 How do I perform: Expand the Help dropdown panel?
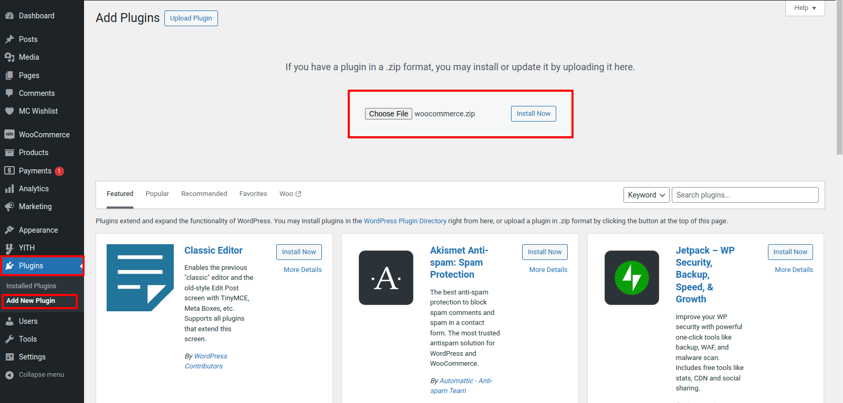[805, 8]
